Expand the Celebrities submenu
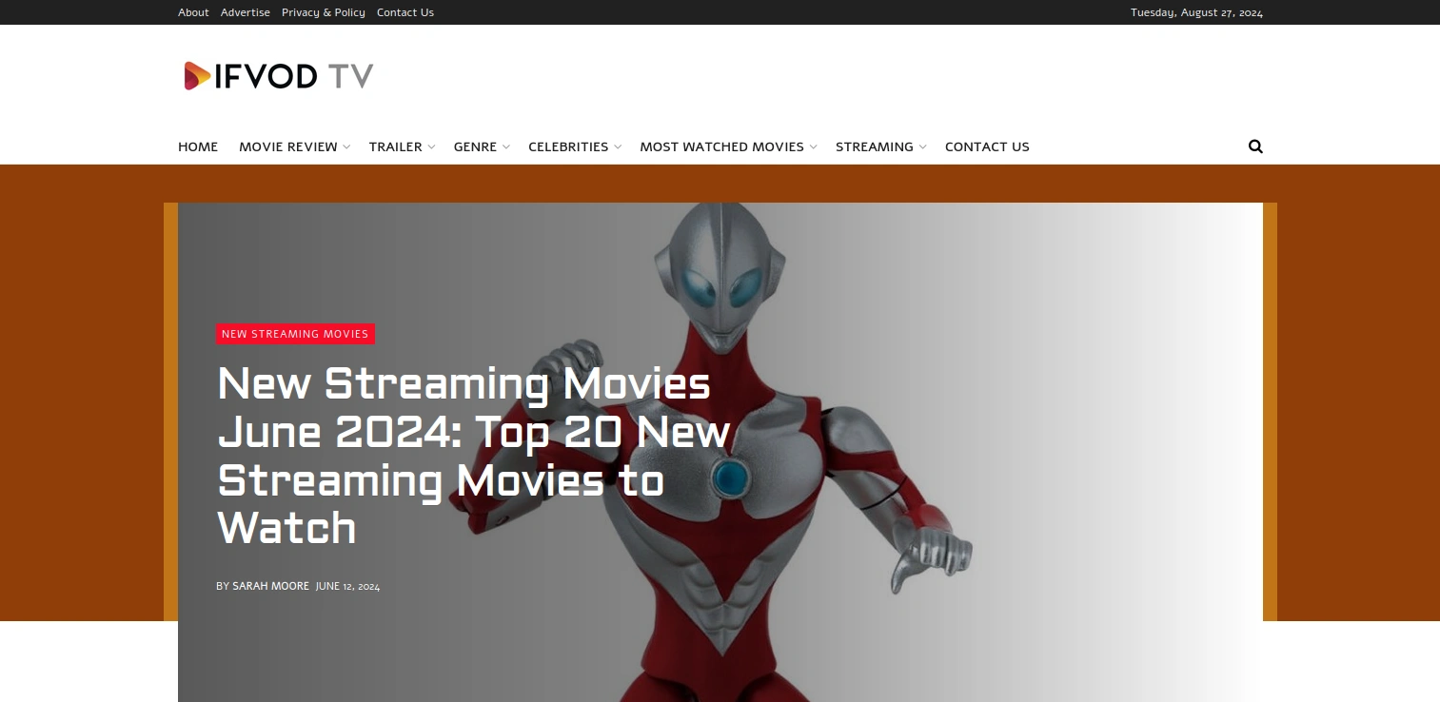 618,147
